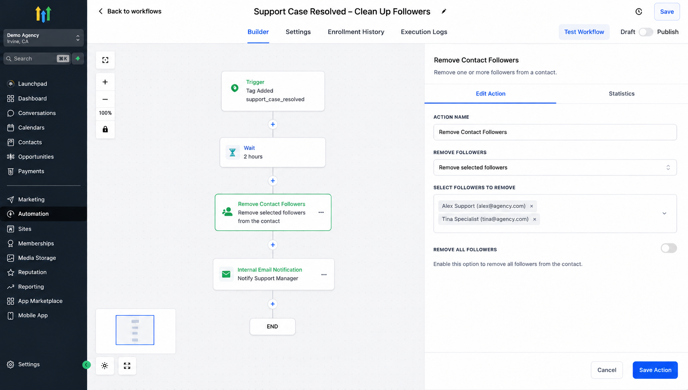Click the Wait hourglass icon
This screenshot has width=688, height=390.
pos(232,152)
